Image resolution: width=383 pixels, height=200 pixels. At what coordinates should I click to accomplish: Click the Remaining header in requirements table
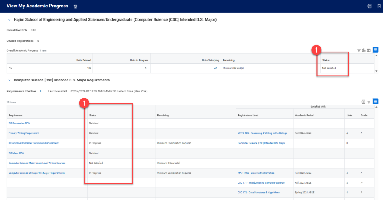(163, 115)
